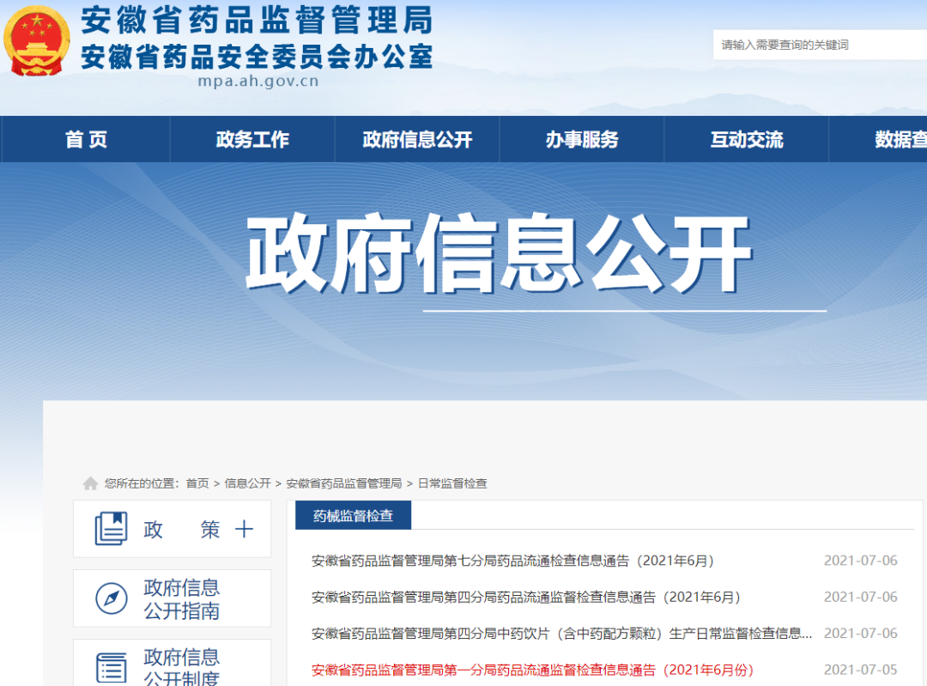The width and height of the screenshot is (927, 686).
Task: Click the compass icon for 政府信息公开指南
Action: [x=111, y=598]
